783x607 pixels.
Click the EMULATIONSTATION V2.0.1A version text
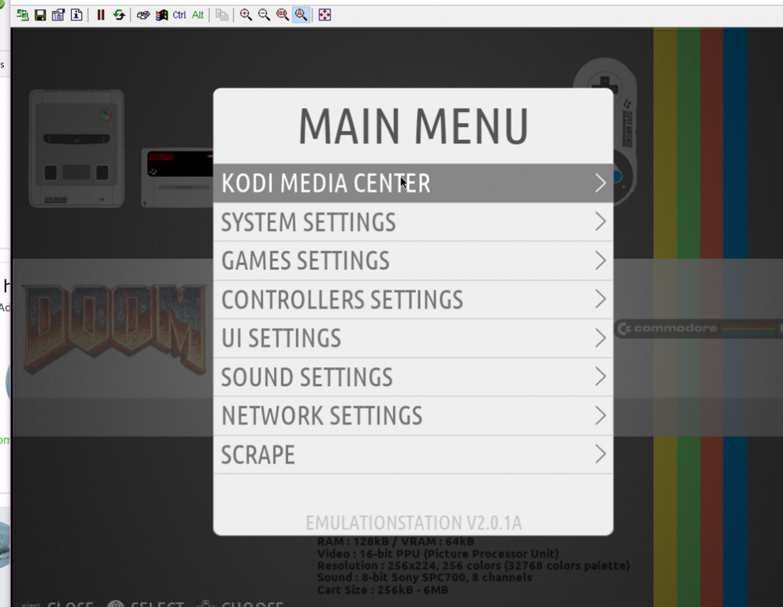pos(413,522)
